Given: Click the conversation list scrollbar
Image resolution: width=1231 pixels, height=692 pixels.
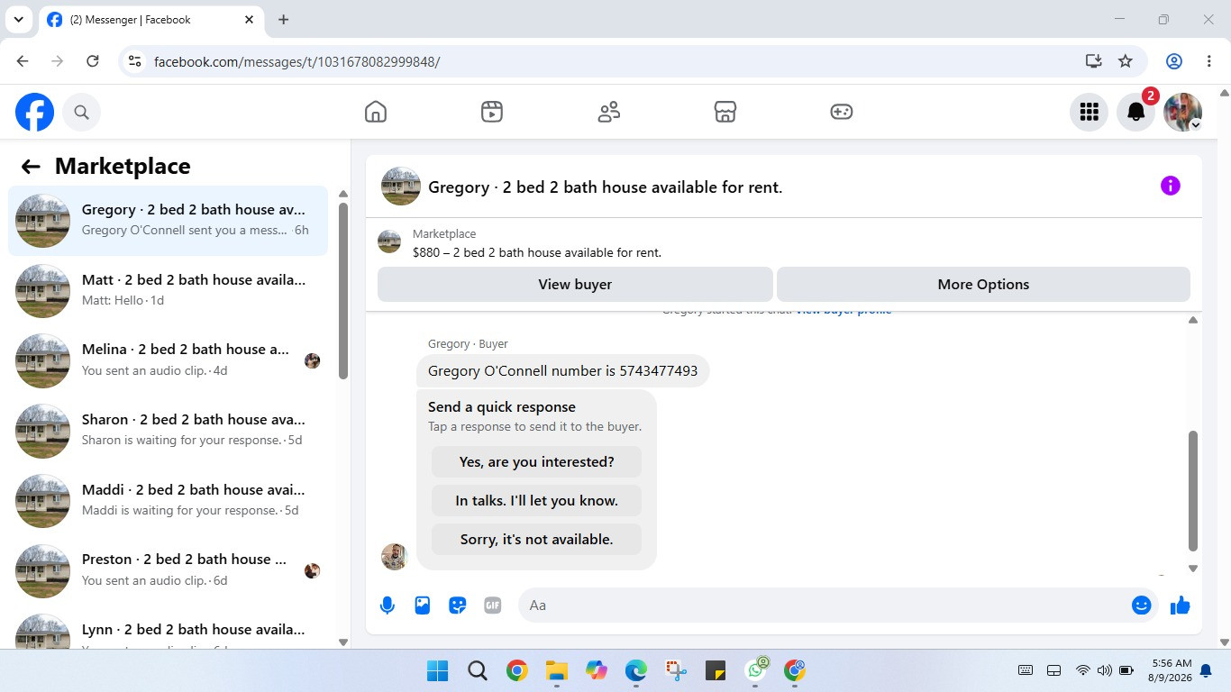Looking at the screenshot, I should click(343, 290).
